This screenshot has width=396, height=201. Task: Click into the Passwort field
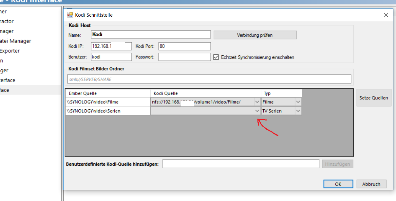point(184,57)
